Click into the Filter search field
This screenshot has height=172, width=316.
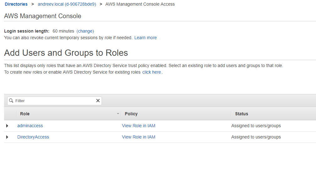pyautogui.click(x=55, y=101)
